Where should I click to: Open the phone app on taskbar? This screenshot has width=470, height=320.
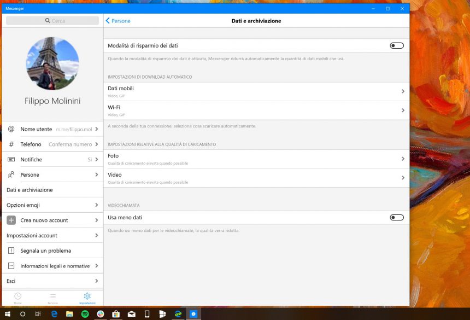[x=147, y=314]
